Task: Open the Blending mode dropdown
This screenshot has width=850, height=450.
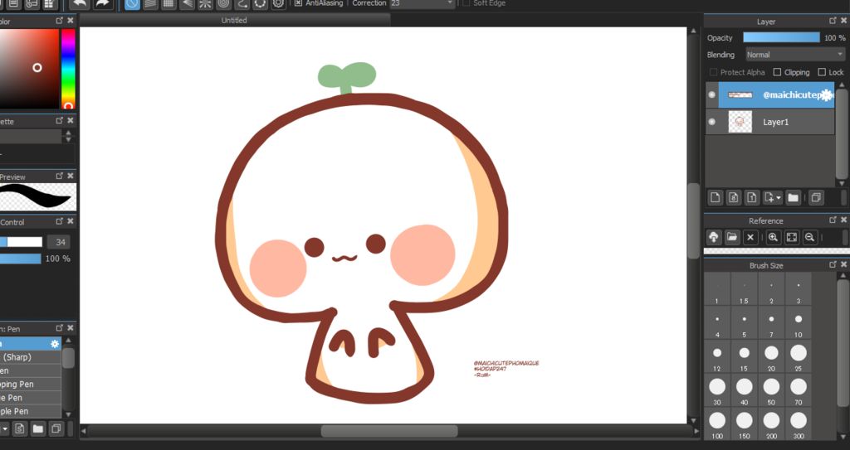Action: click(794, 55)
